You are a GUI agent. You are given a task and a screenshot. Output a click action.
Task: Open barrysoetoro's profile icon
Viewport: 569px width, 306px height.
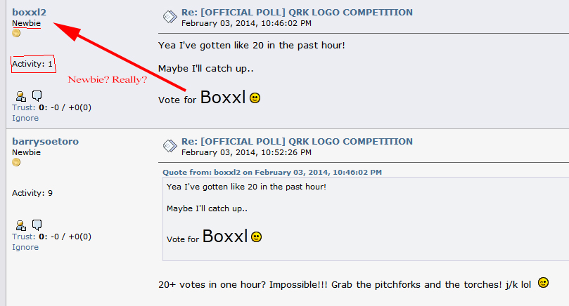(x=20, y=225)
